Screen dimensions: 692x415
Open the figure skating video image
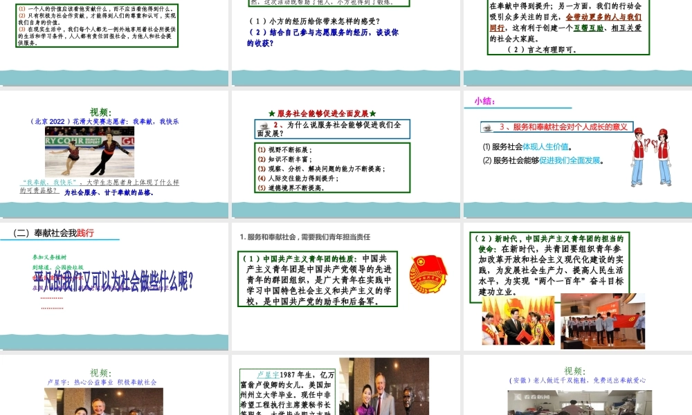[x=89, y=151]
